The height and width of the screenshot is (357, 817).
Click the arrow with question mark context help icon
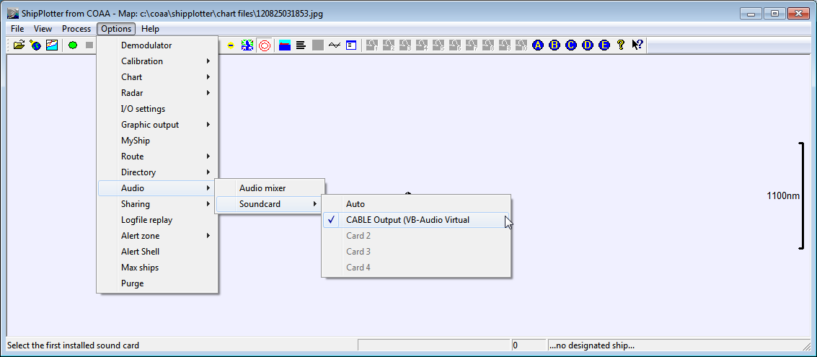637,45
